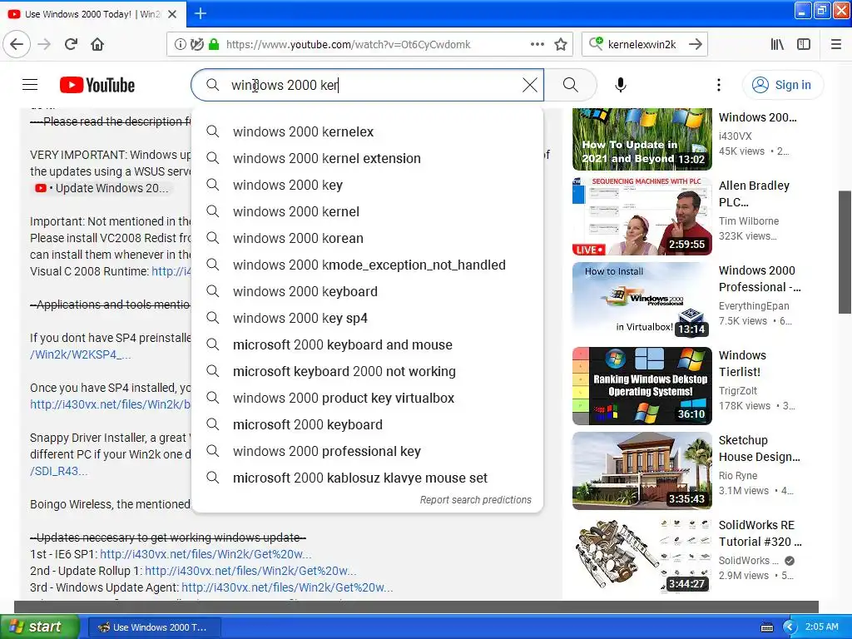Open the /Win2k/W2KSP4_... link

(x=81, y=354)
